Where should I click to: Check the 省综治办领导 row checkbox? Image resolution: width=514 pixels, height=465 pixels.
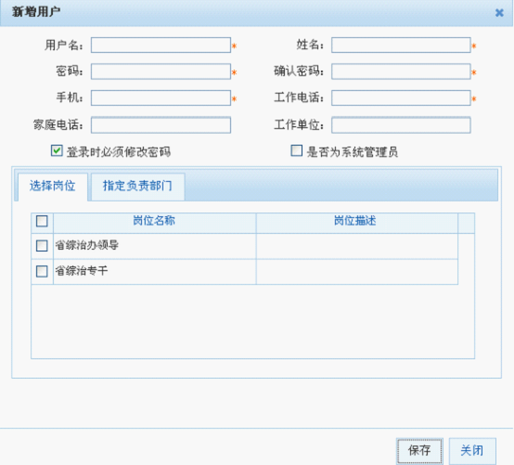42,246
